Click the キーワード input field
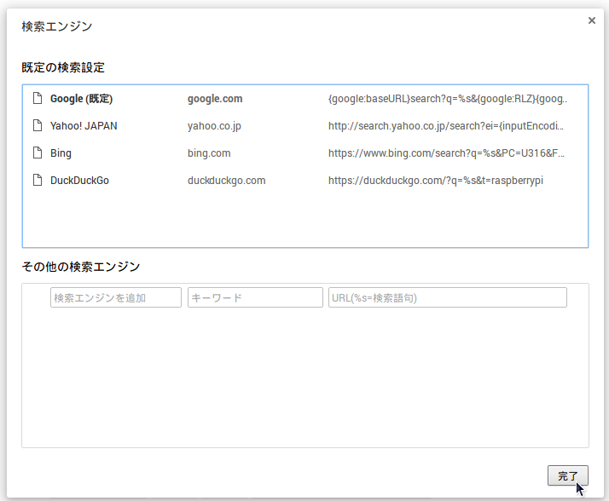 pos(255,297)
